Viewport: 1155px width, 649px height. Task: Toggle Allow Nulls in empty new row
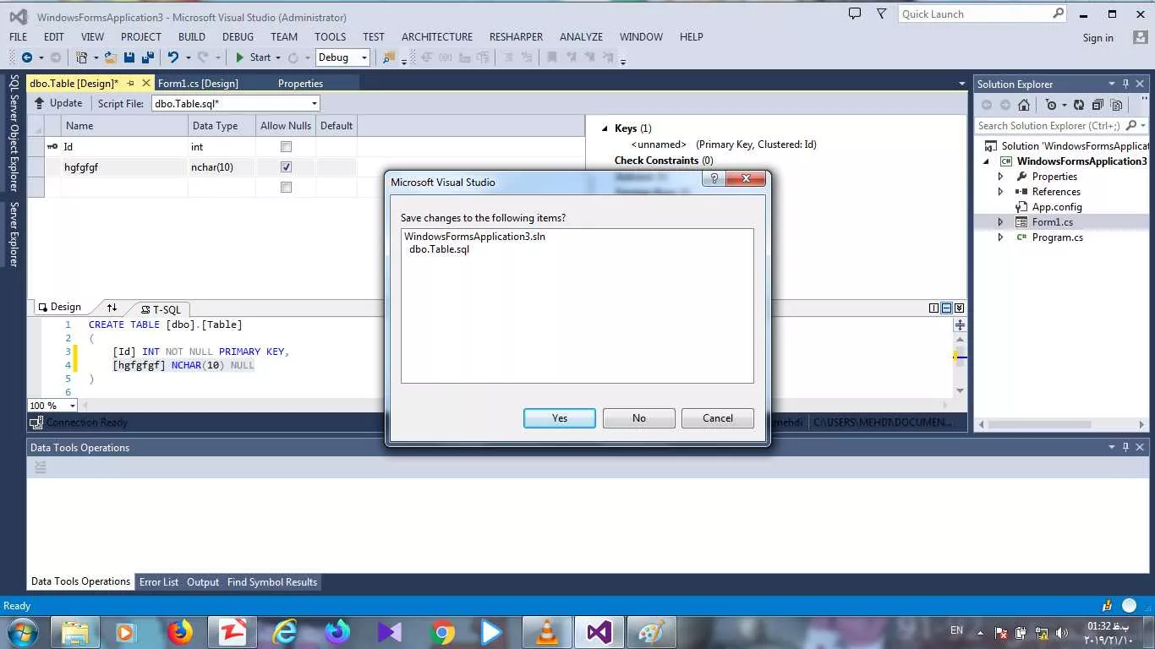286,188
